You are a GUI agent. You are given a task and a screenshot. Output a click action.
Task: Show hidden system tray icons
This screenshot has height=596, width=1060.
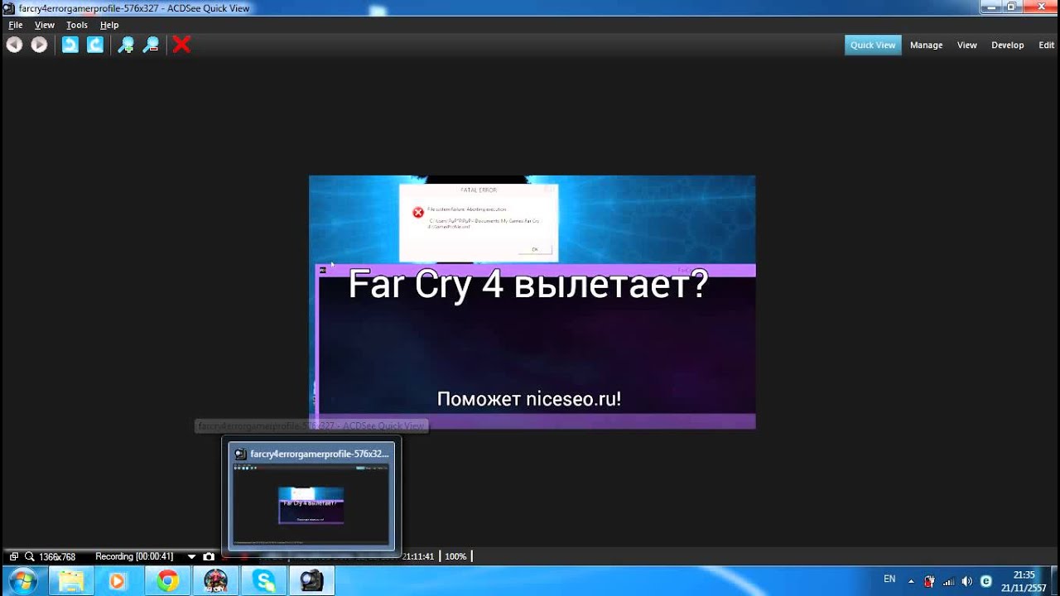click(x=911, y=581)
